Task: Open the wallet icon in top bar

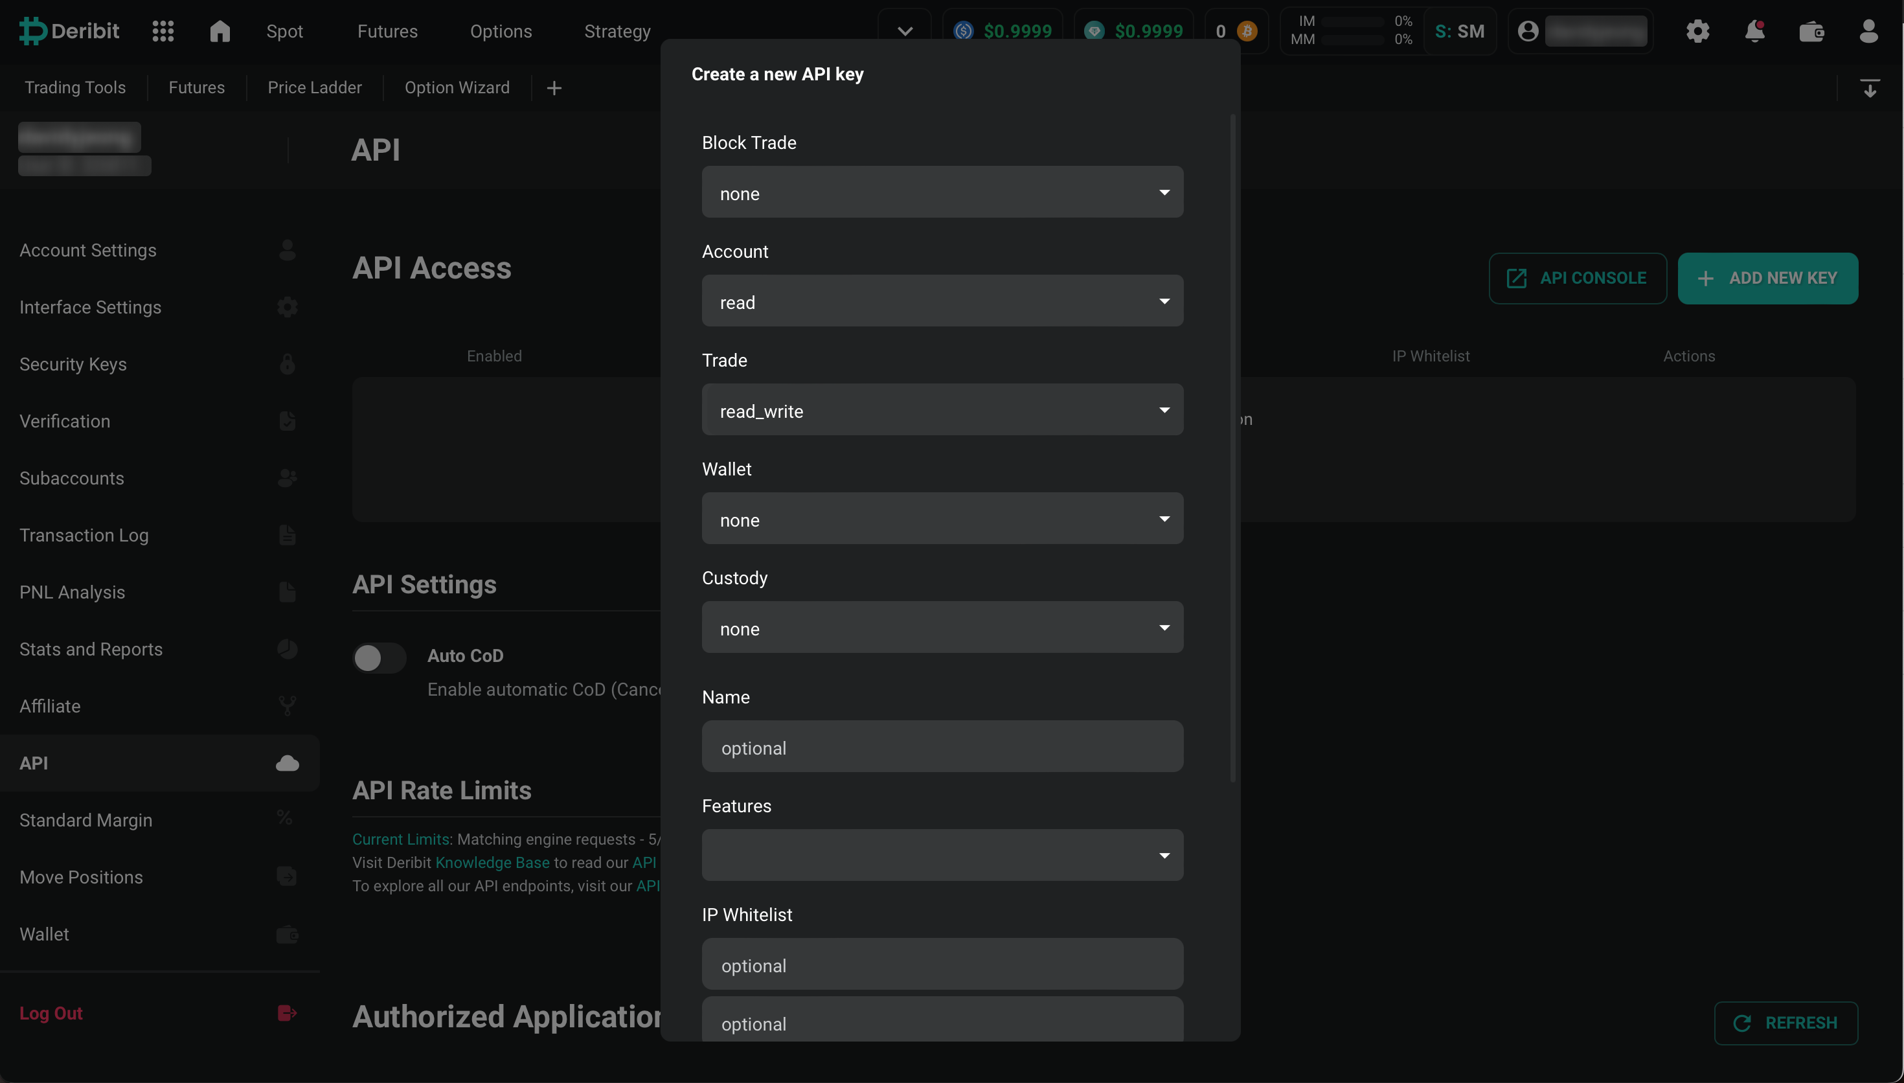Action: point(1811,31)
